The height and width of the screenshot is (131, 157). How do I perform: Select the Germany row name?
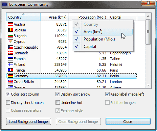[21, 76]
